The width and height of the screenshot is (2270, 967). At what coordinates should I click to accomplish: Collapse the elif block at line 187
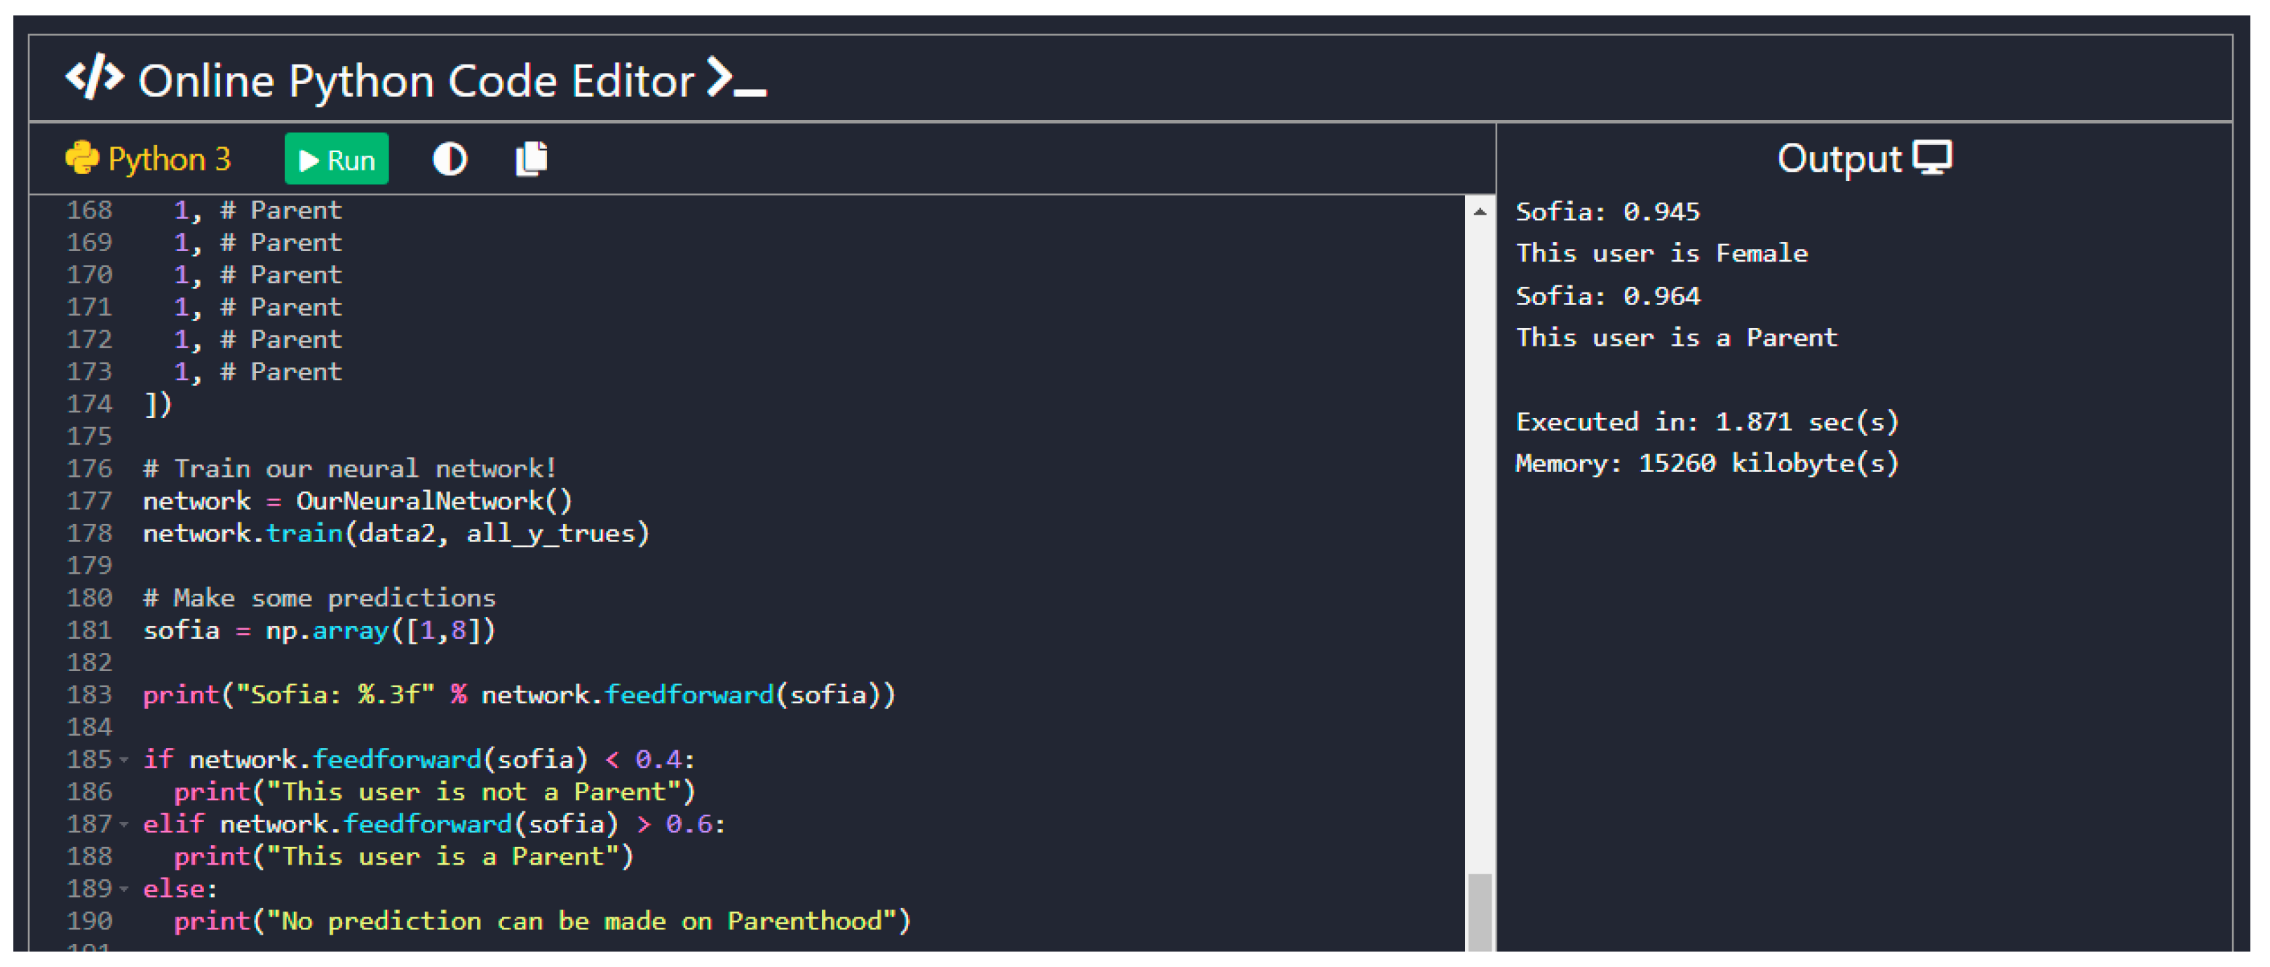click(x=124, y=824)
